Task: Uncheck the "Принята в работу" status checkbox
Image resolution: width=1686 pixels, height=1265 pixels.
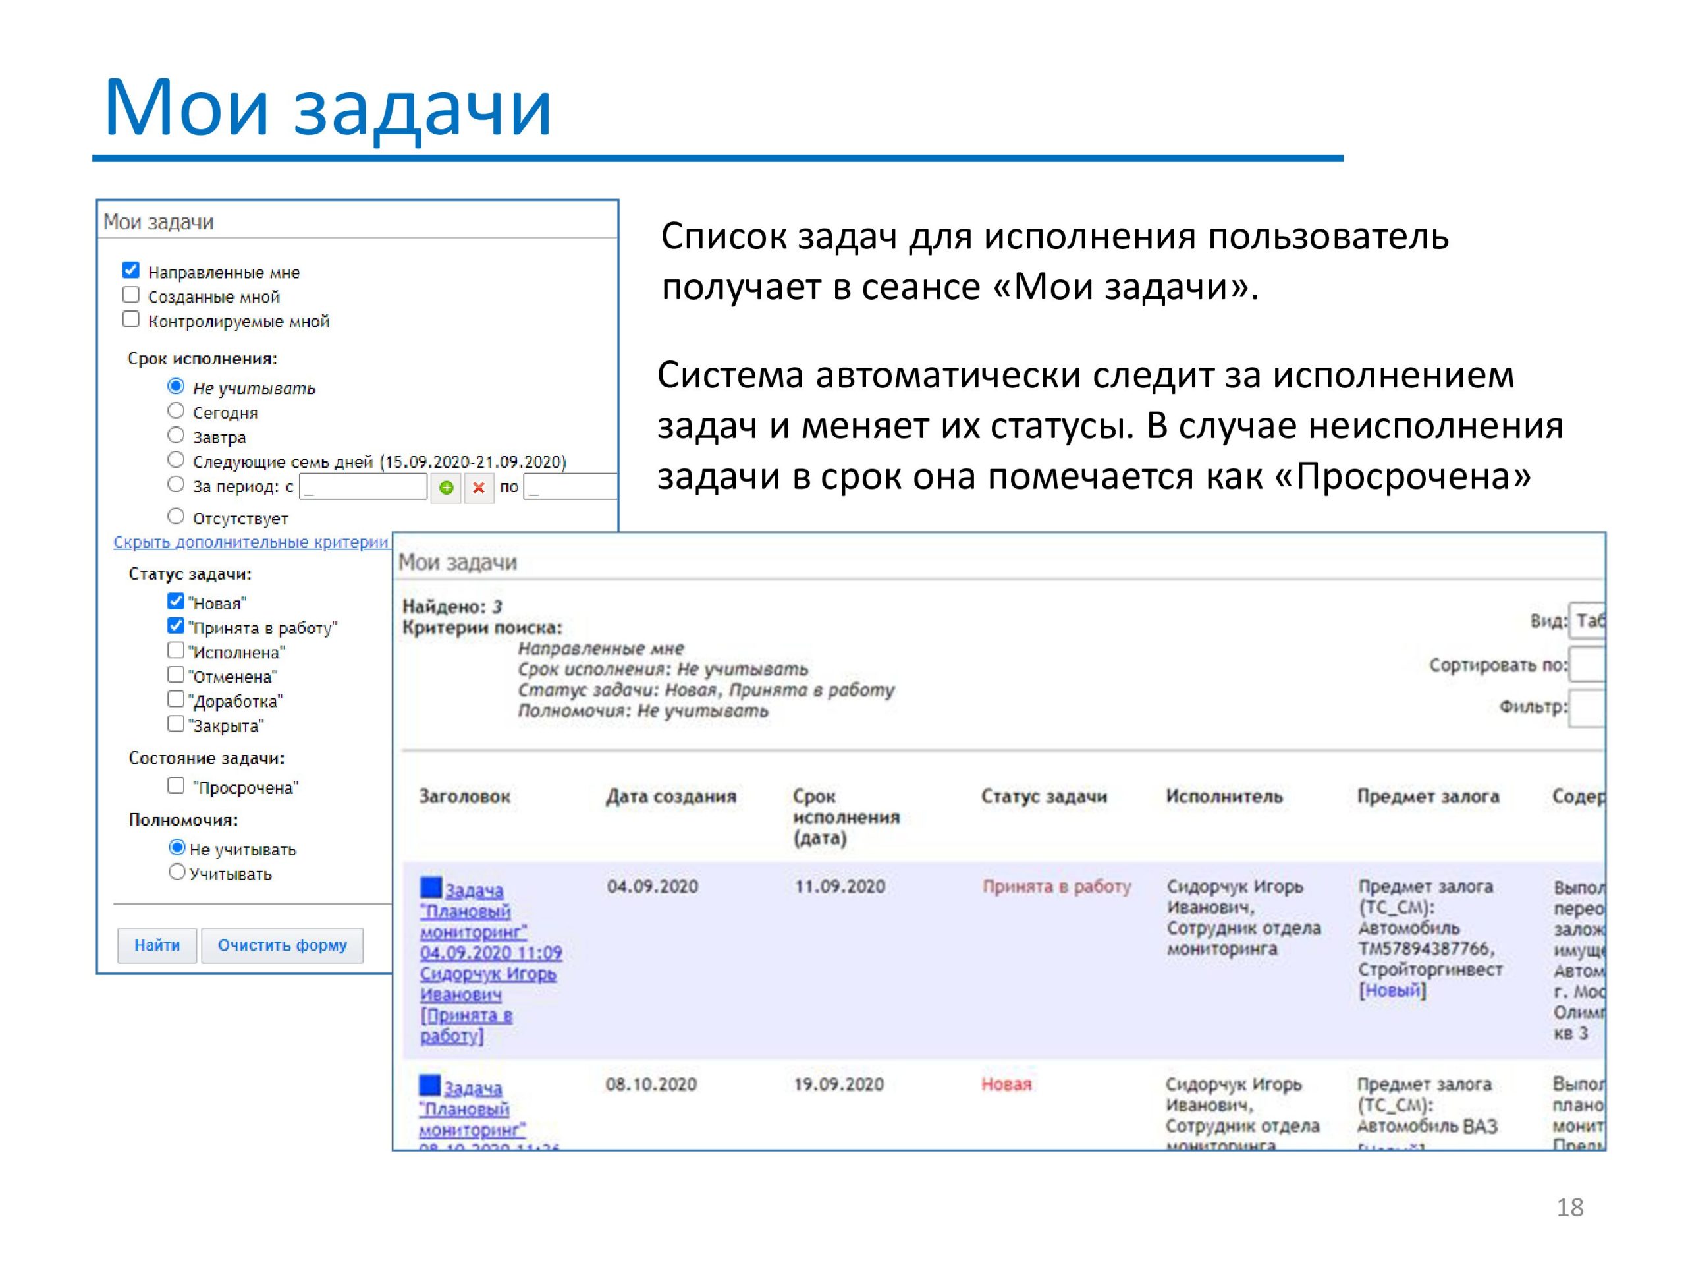Action: [176, 625]
